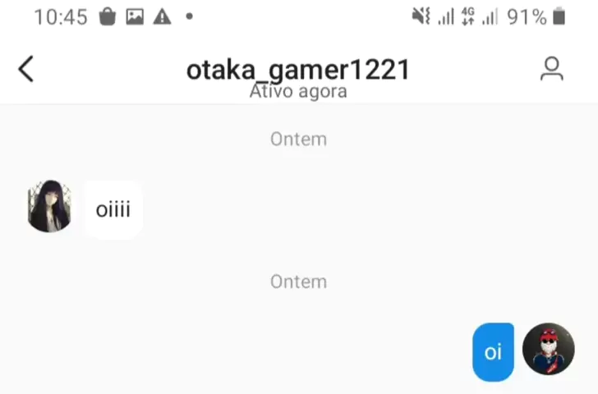The width and height of the screenshot is (598, 394).
Task: Tap the otaka_gamer1221 username title
Action: pyautogui.click(x=298, y=70)
